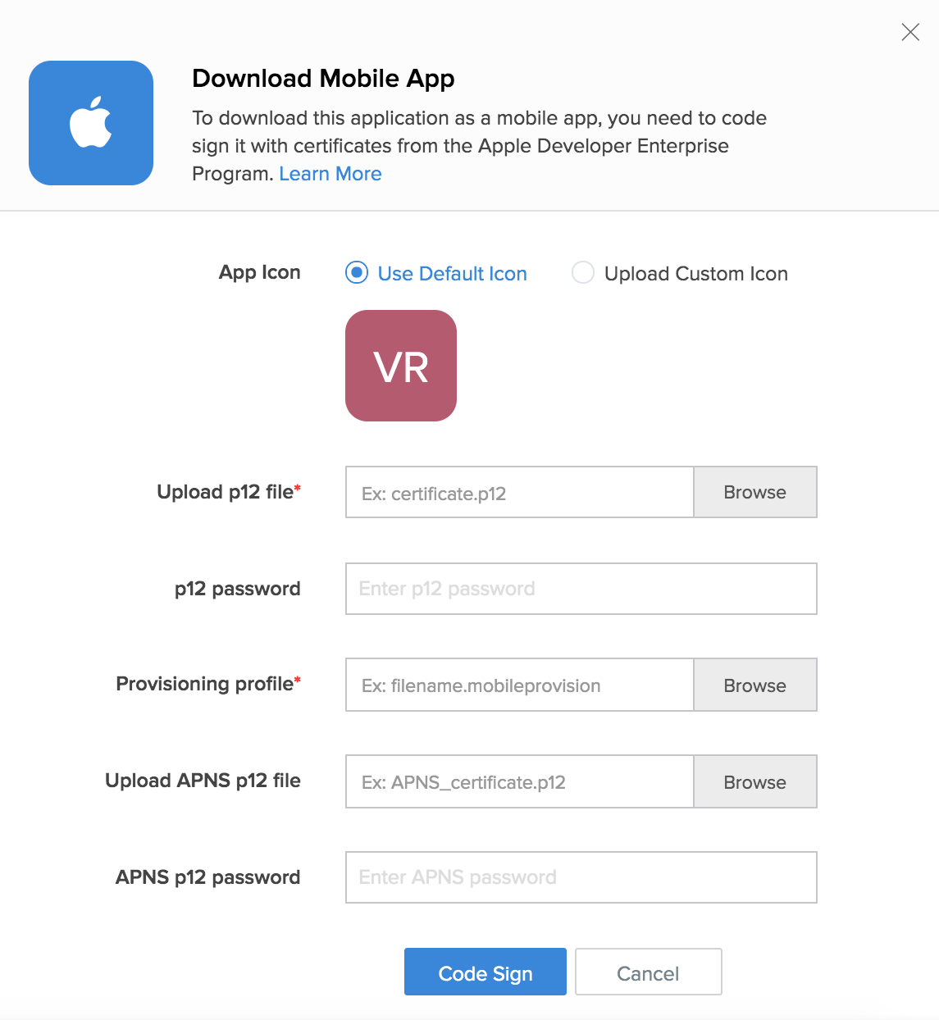Focus the APNS p12 password field
This screenshot has width=939, height=1020.
(581, 877)
